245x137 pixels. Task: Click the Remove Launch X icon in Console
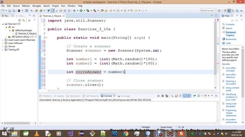162,96
